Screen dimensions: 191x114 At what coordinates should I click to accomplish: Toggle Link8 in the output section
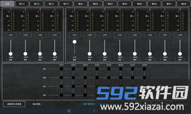(180, 35)
